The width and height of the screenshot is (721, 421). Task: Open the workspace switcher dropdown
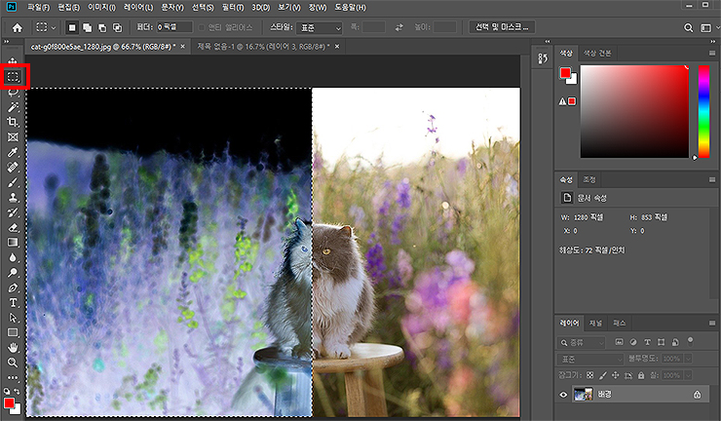coord(708,27)
